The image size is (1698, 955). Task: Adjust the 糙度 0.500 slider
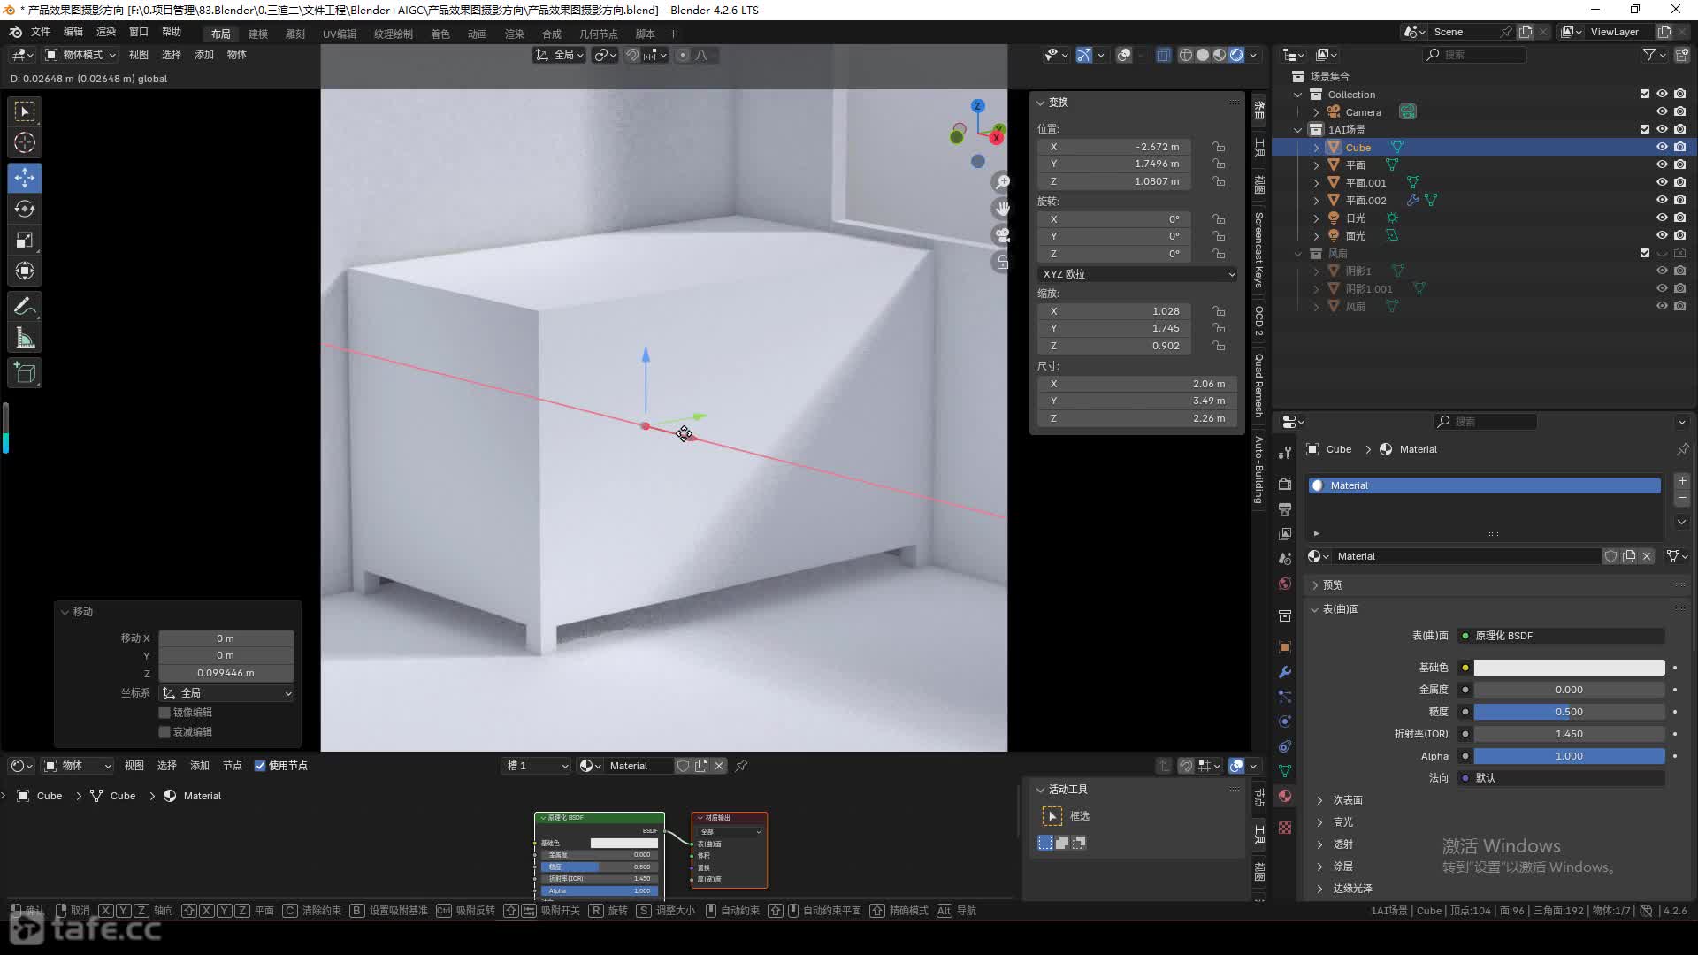point(1569,712)
